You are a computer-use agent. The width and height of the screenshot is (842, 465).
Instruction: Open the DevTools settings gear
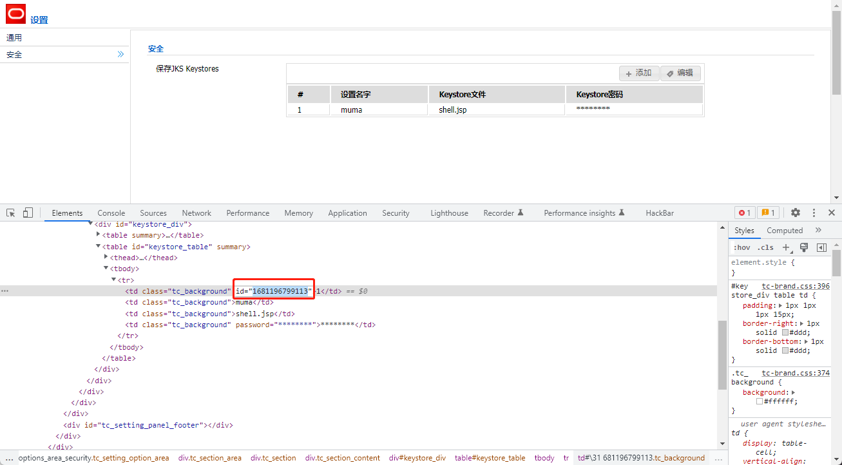click(796, 213)
